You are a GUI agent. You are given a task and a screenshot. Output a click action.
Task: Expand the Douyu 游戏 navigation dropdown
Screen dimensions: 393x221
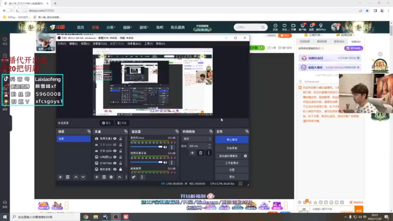144,28
